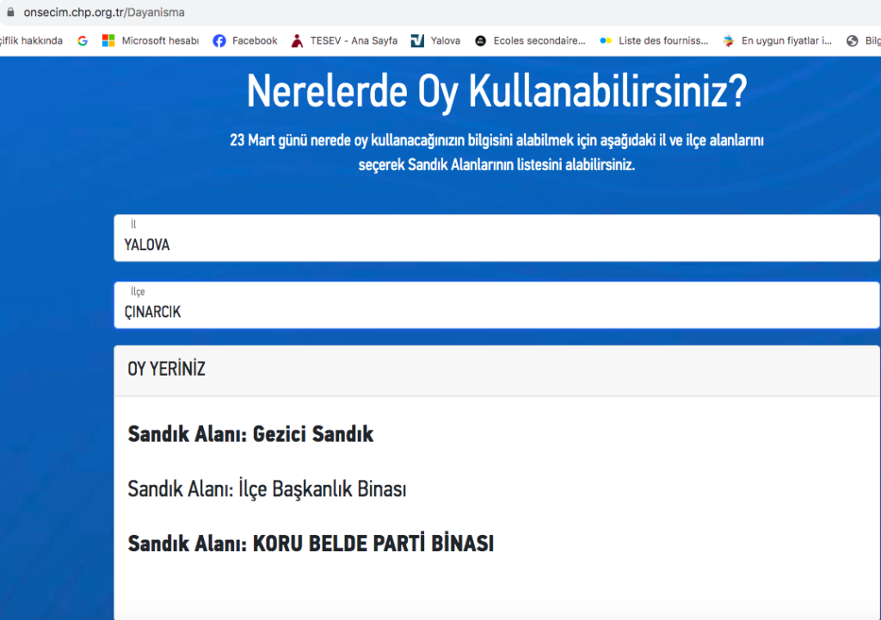
Task: Click the '23 Mart günü' description text
Action: 496,152
